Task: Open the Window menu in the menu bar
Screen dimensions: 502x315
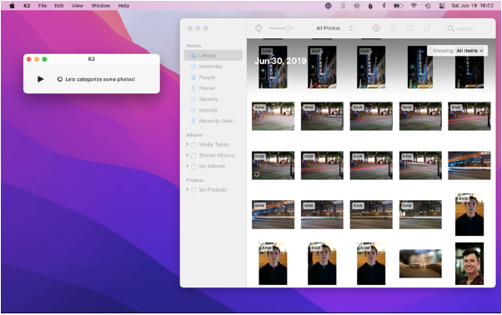Action: 101,6
